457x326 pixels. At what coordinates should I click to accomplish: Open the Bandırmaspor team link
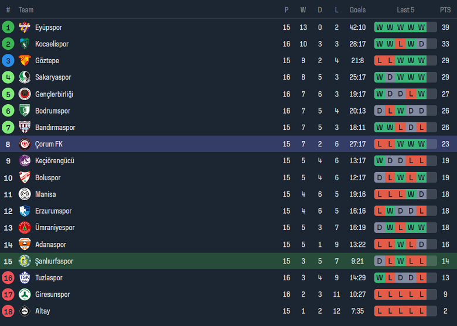pyautogui.click(x=55, y=128)
